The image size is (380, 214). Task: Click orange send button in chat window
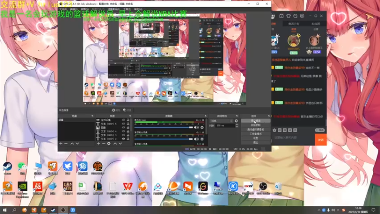[321, 140]
